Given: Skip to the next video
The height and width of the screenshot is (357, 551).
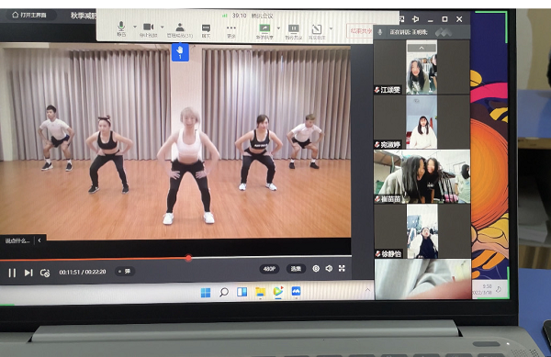Looking at the screenshot, I should click(x=28, y=273).
